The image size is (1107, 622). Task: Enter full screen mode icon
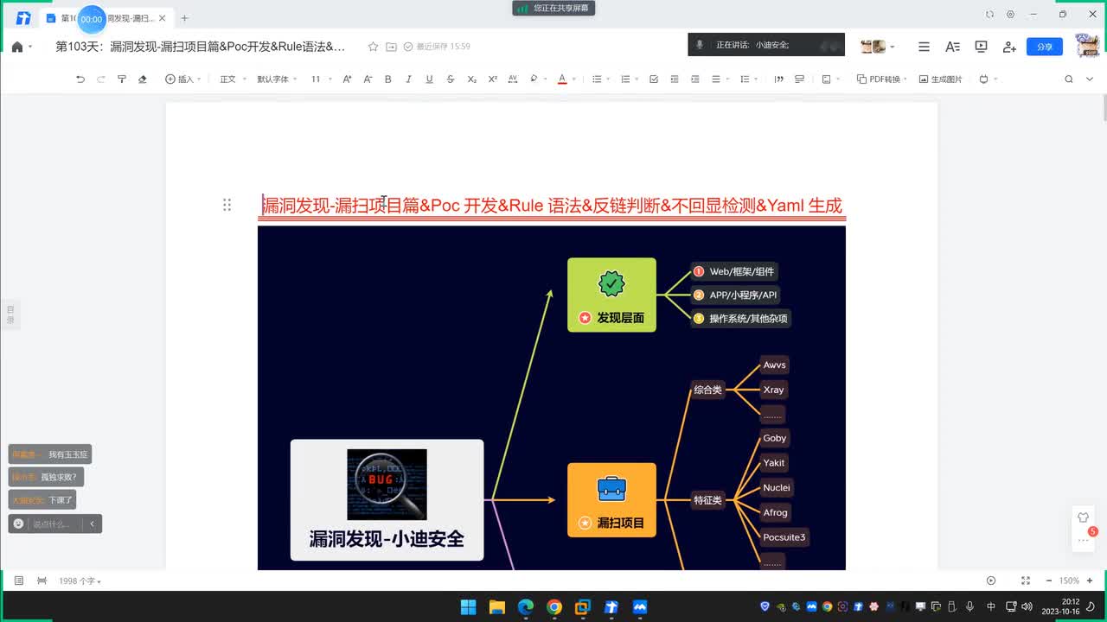click(x=1026, y=581)
